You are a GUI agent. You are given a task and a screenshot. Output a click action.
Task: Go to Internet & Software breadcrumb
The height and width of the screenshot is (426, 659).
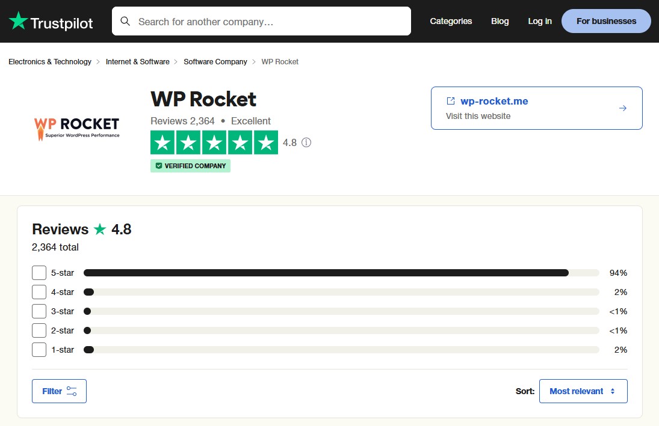(x=137, y=62)
